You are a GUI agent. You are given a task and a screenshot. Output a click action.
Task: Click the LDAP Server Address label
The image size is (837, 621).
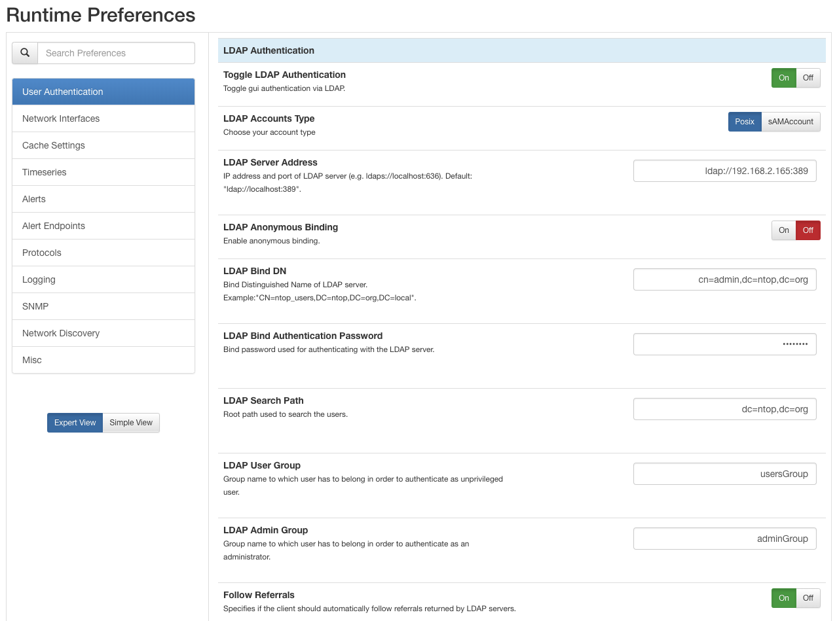click(x=270, y=162)
